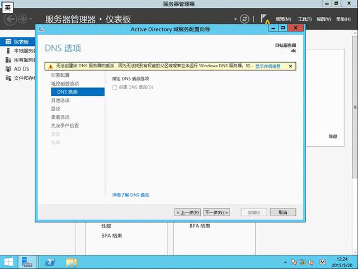Maximize the AD configuration wizard window
This screenshot has height=269, width=358.
(283, 28)
